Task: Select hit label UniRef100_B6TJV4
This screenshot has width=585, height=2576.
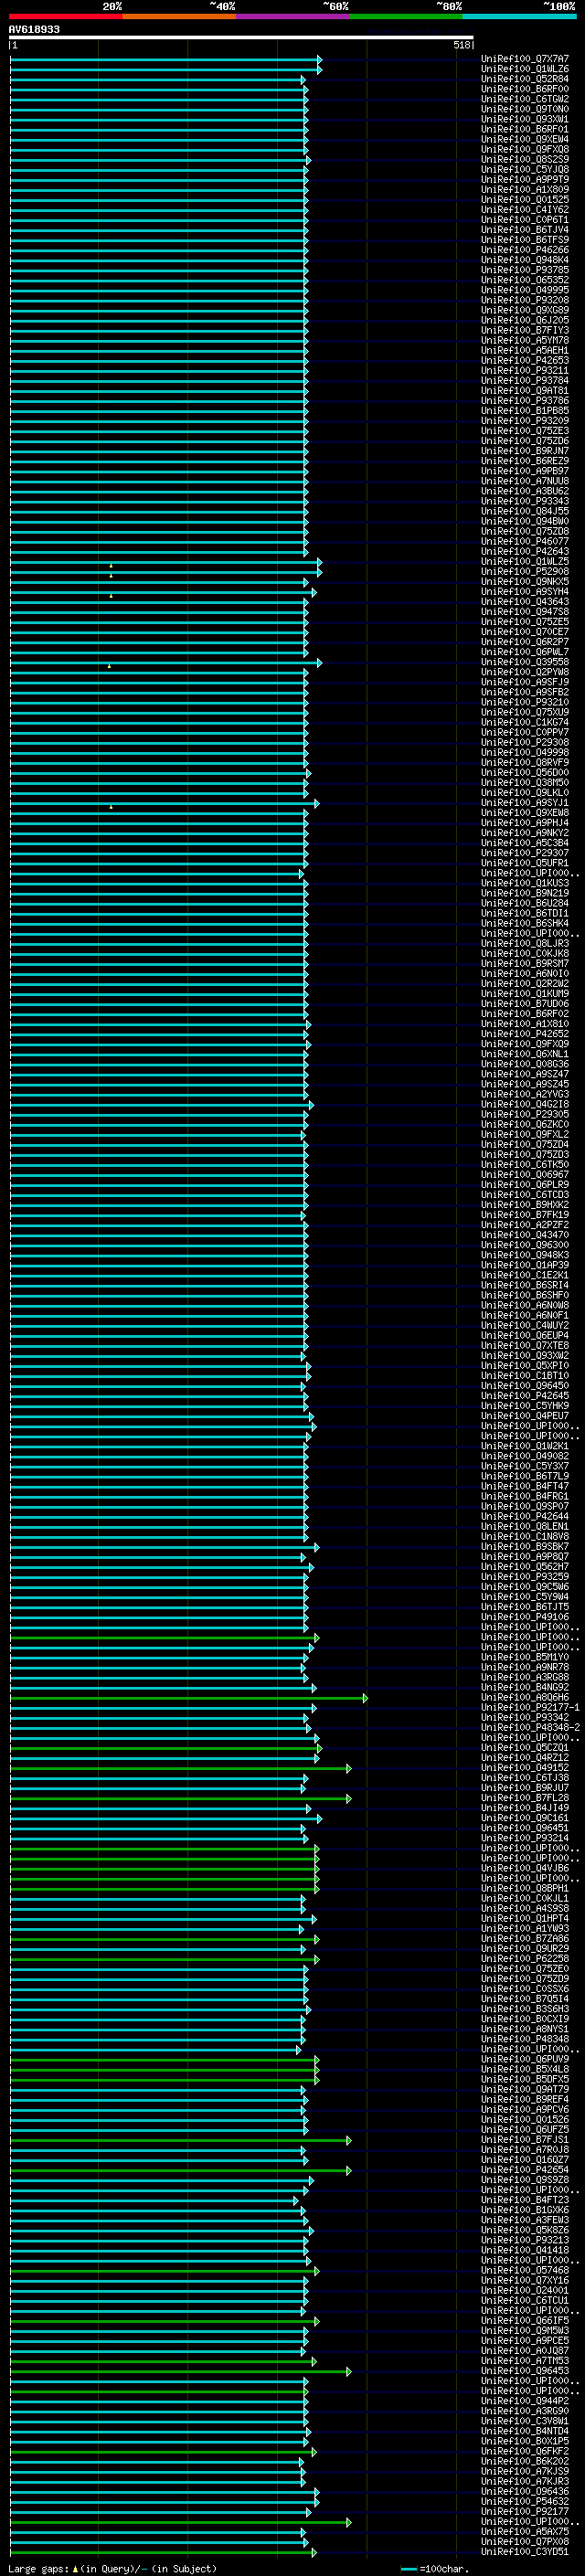Action: click(x=525, y=230)
